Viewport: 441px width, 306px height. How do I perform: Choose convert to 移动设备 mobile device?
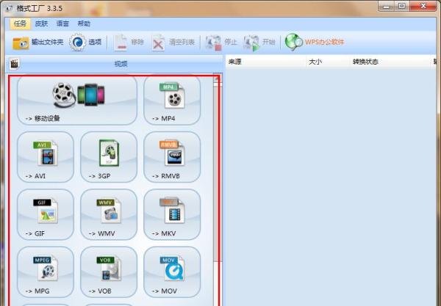(x=77, y=101)
